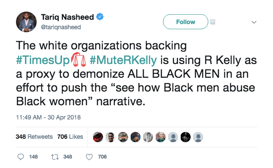Like the tweet with heart icon
Image resolution: width=273 pixels, height=168 pixels.
(89, 157)
